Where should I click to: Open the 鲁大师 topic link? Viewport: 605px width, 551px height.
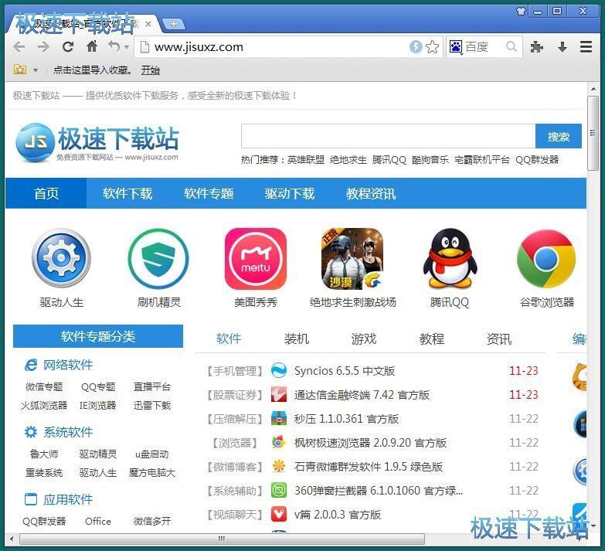pos(44,454)
